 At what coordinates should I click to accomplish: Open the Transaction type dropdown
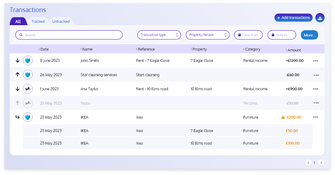tap(159, 35)
